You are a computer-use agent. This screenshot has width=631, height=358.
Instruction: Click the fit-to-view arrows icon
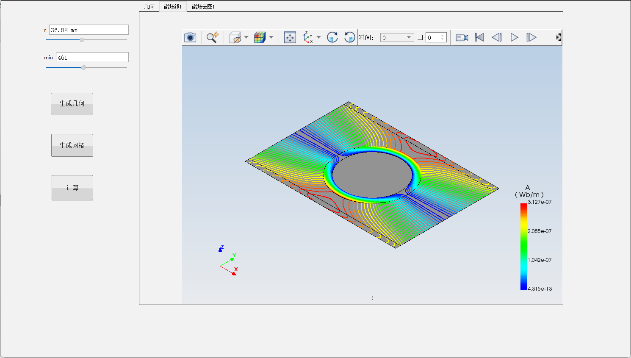point(290,37)
